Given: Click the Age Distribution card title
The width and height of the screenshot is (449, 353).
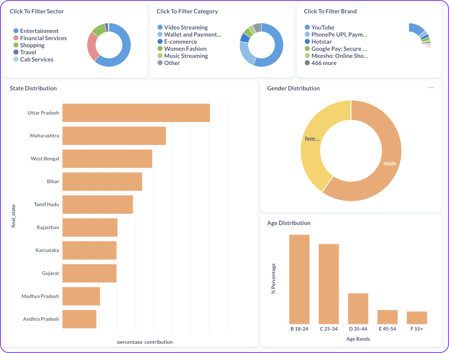Looking at the screenshot, I should 288,223.
